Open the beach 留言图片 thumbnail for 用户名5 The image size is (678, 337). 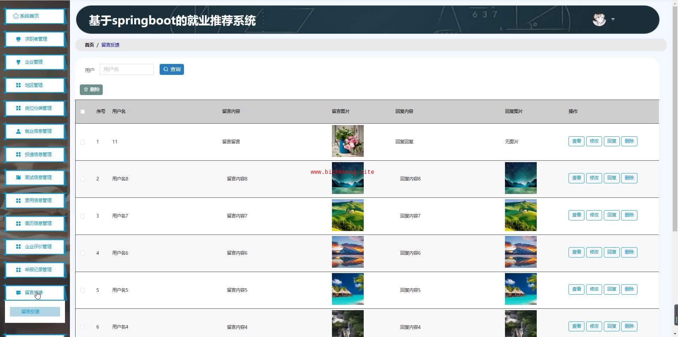[347, 289]
